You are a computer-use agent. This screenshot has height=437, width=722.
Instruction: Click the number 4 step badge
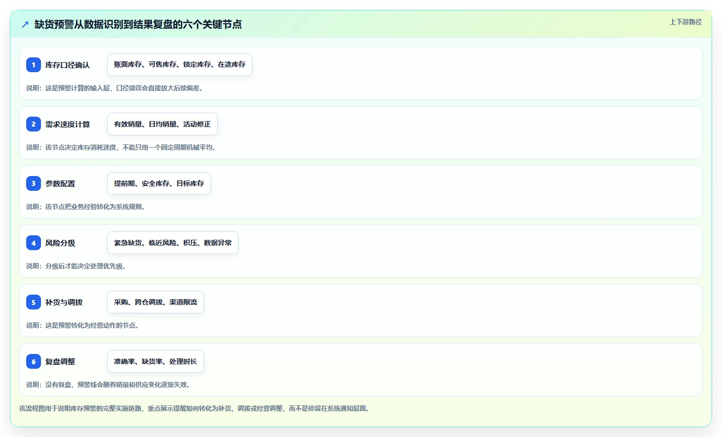34,243
